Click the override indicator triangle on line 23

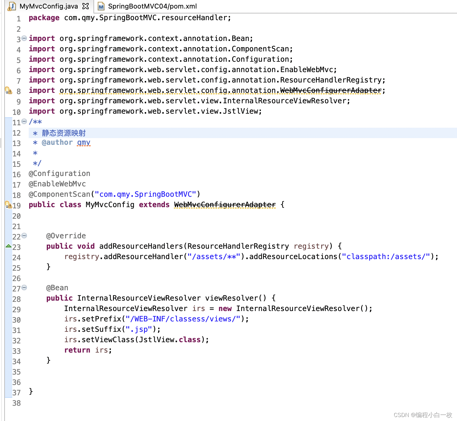pos(9,246)
